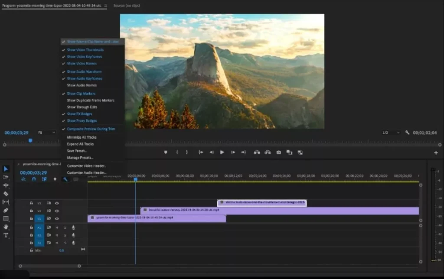Select the Selection tool
Image resolution: width=444 pixels, height=279 pixels.
(6, 168)
